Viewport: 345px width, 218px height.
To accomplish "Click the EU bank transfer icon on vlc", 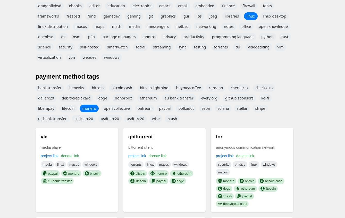I will pyautogui.click(x=45, y=181).
